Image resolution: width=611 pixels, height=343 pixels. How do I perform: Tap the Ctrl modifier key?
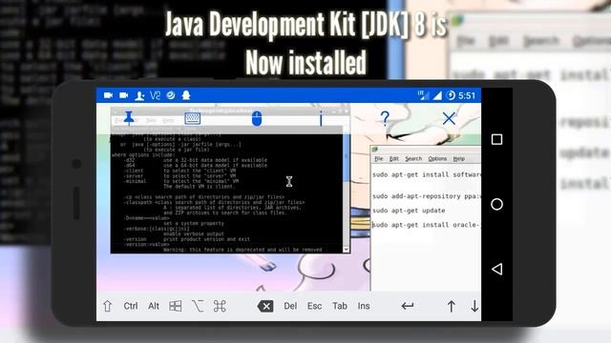point(131,306)
